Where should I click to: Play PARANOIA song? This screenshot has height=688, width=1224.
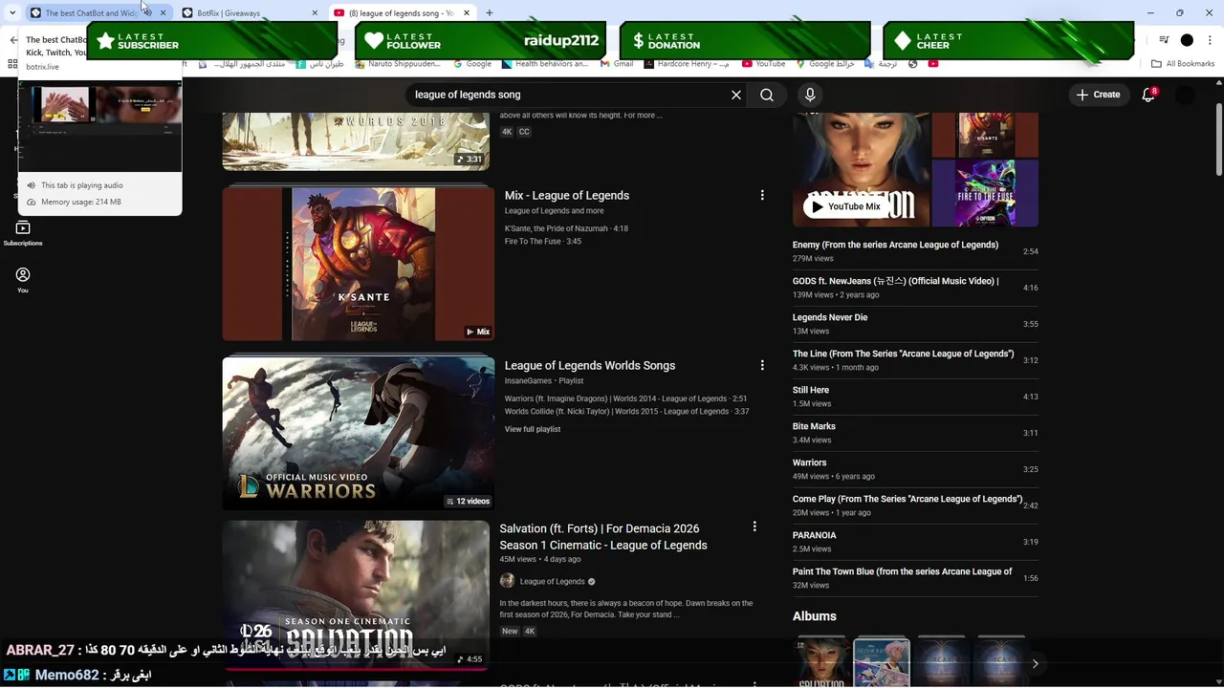click(x=915, y=542)
